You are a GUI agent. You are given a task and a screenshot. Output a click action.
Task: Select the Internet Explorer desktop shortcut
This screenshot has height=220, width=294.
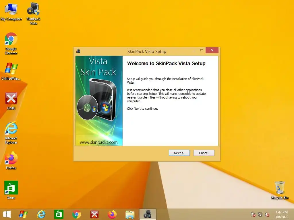[11, 133]
